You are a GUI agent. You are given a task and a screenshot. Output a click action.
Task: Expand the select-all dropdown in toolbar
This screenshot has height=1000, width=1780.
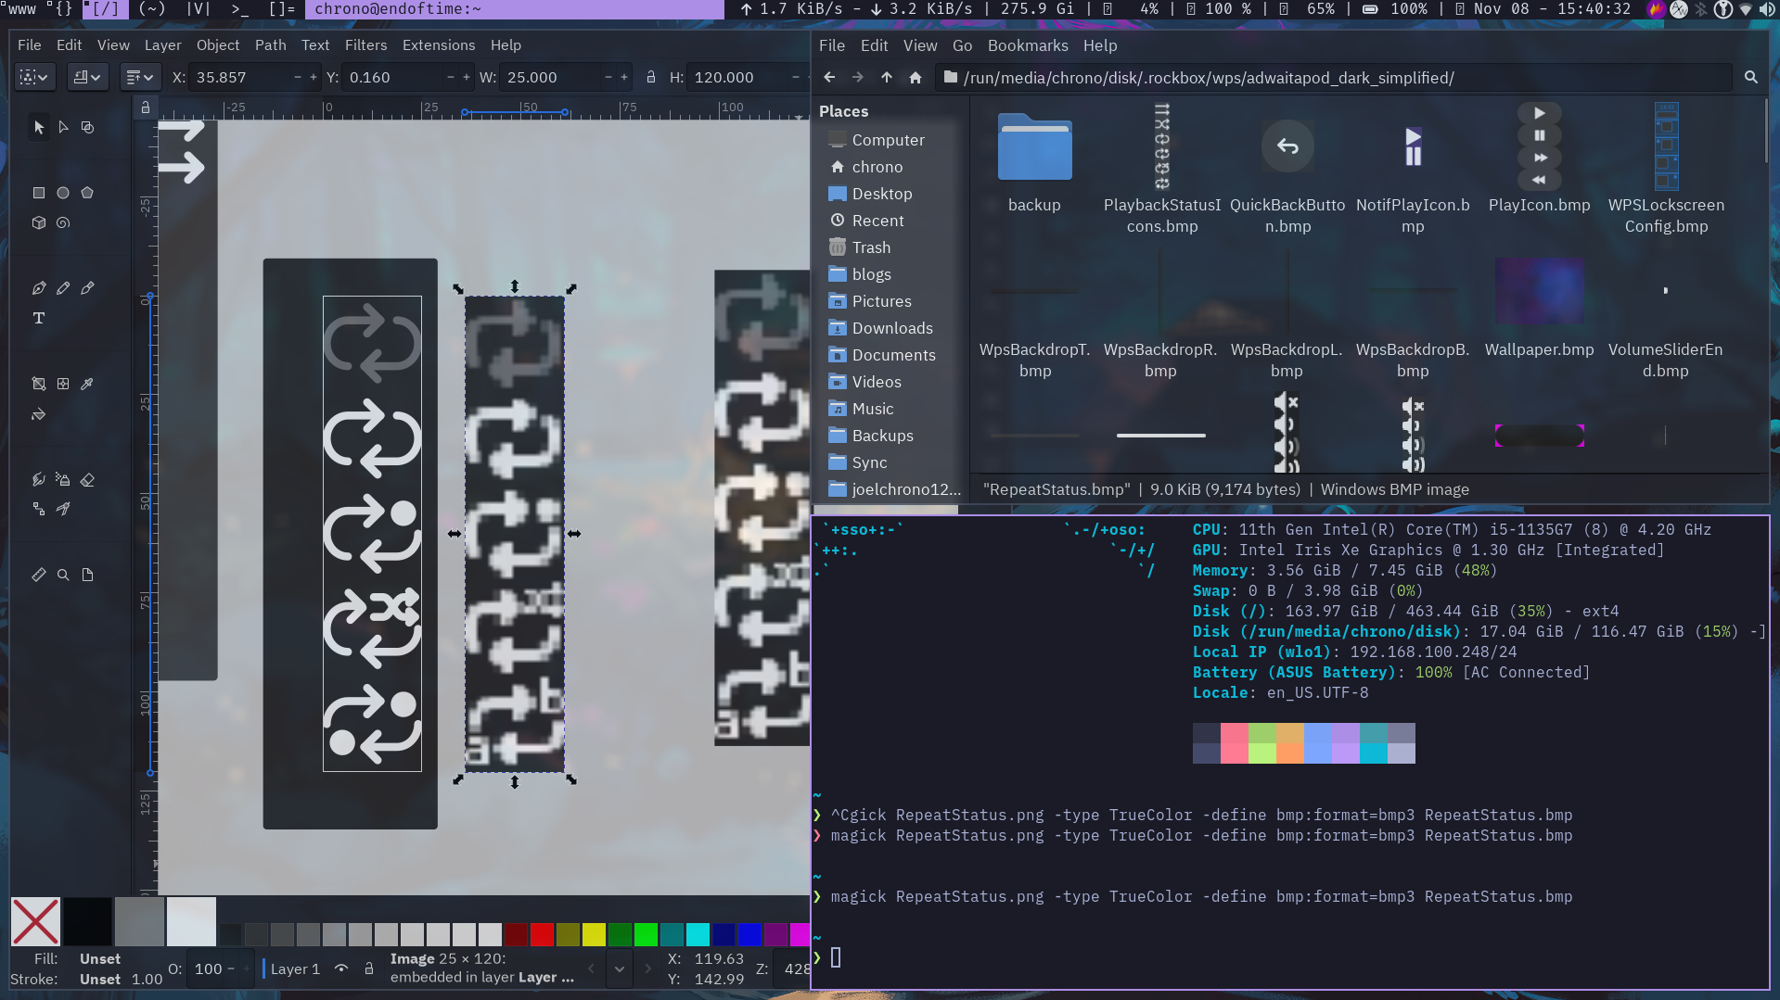tap(34, 78)
